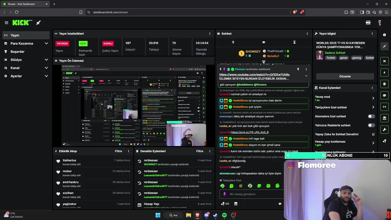This screenshot has width=391, height=220.
Task: Open browser extensions puzzle icon
Action: tap(346, 12)
